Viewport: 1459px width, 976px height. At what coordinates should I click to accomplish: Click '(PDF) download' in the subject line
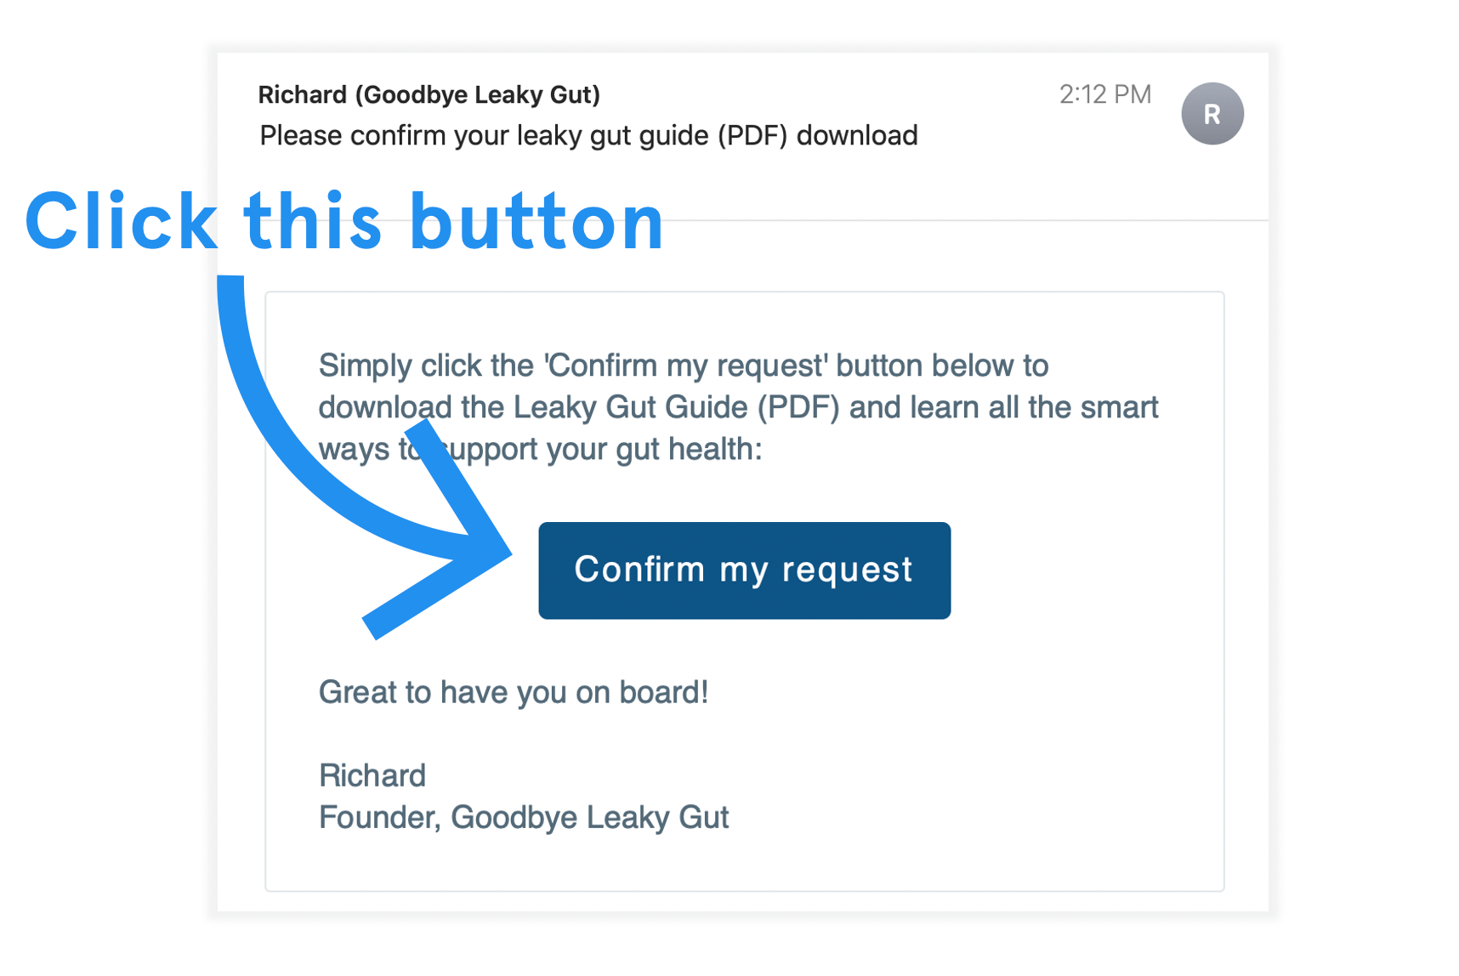[x=817, y=136]
